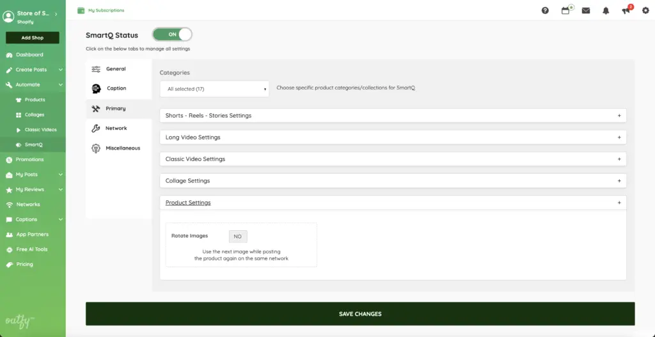
Task: Go to Dashboard in the sidebar
Action: pyautogui.click(x=29, y=55)
